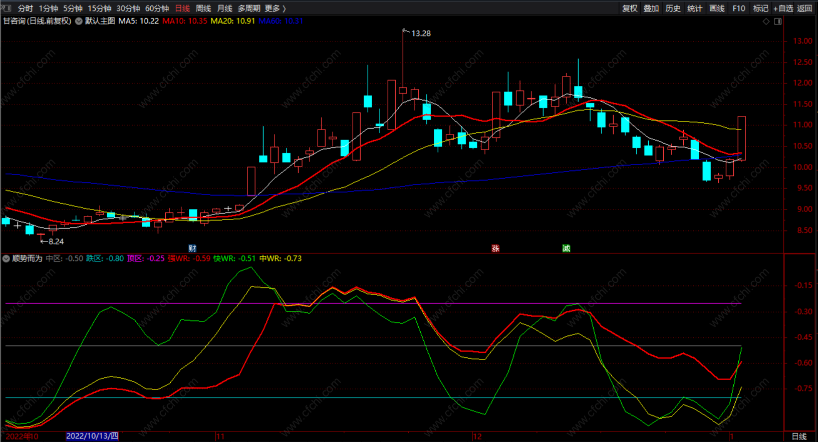This screenshot has width=818, height=442.
Task: Switch to the 周线 weekly chart tab
Action: [x=203, y=8]
